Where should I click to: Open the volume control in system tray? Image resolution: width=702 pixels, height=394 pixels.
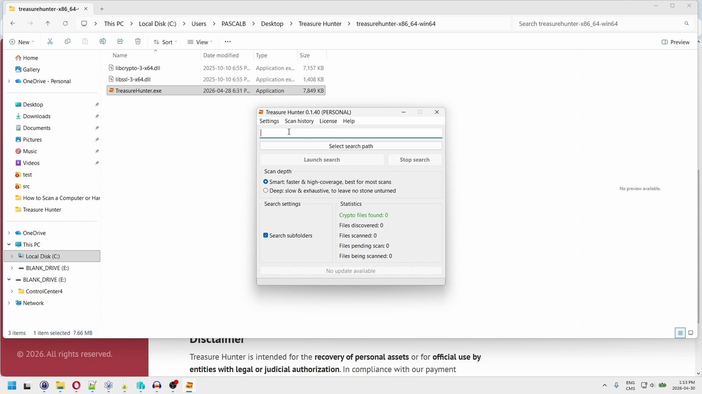click(x=653, y=385)
